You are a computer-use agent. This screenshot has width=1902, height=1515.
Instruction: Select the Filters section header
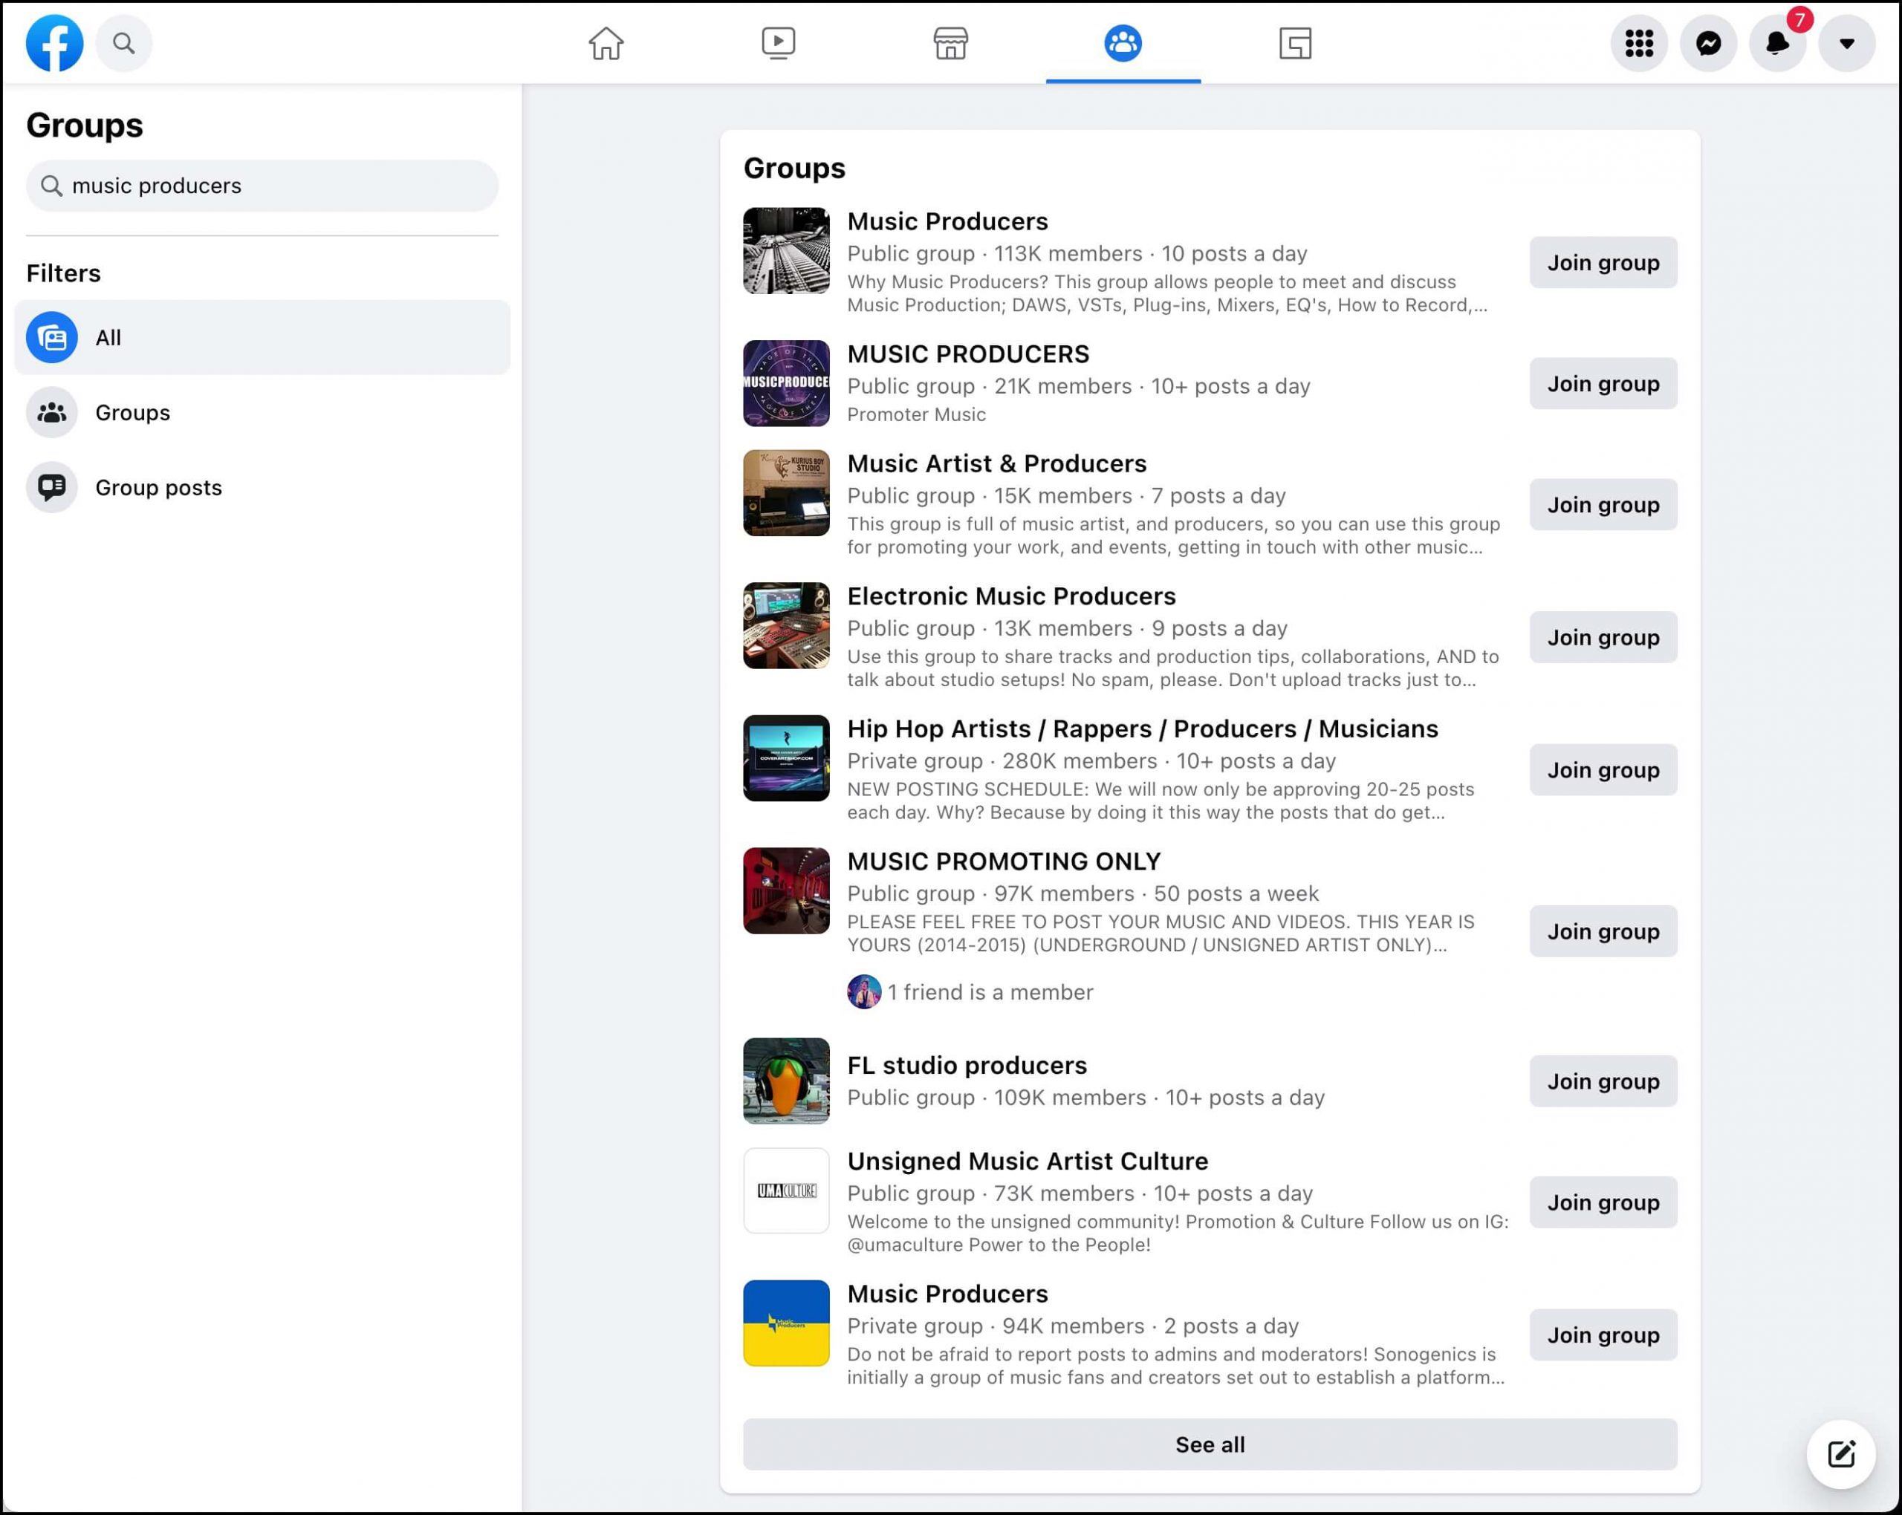(x=63, y=270)
